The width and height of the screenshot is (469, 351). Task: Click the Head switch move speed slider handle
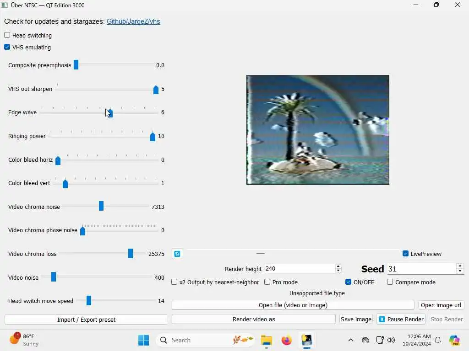[x=89, y=301]
